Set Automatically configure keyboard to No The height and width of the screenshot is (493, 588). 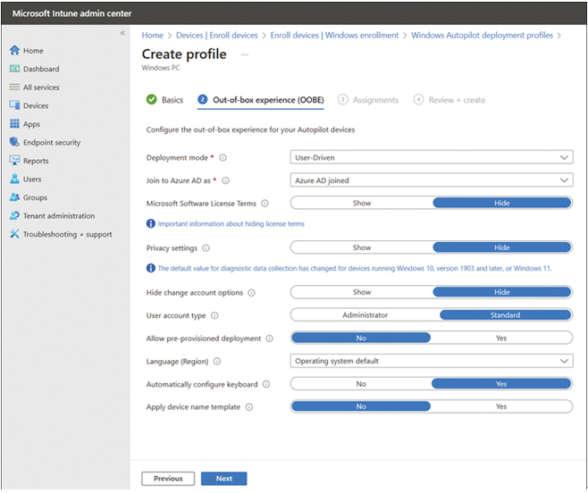361,384
